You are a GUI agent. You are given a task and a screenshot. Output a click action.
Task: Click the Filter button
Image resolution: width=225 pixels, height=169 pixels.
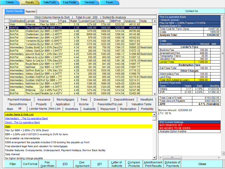13,164
